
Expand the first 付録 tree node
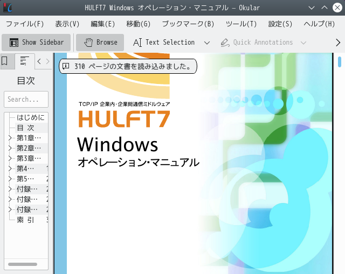click(10, 189)
